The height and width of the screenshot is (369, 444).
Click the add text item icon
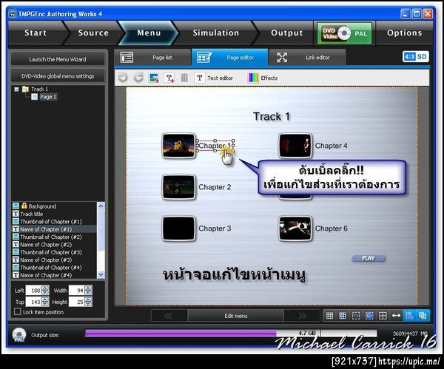169,78
